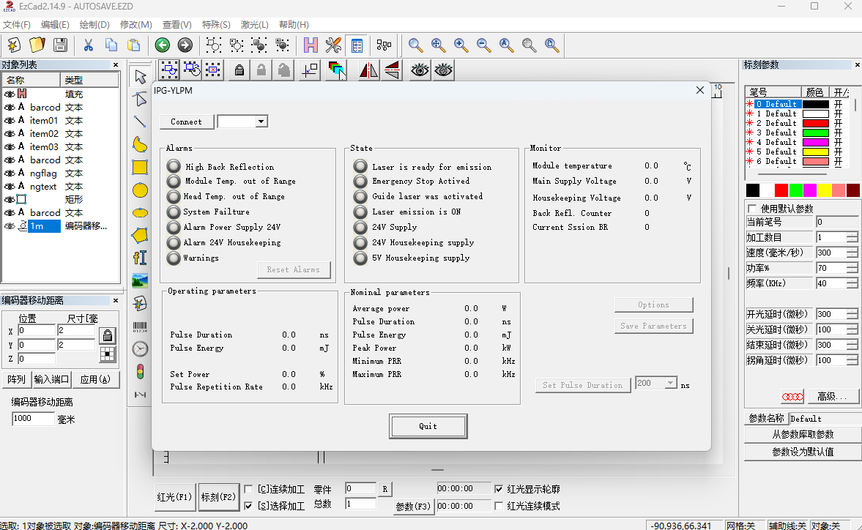Toggle red light continuous mode checkbox
The height and width of the screenshot is (530, 862).
pyautogui.click(x=499, y=506)
